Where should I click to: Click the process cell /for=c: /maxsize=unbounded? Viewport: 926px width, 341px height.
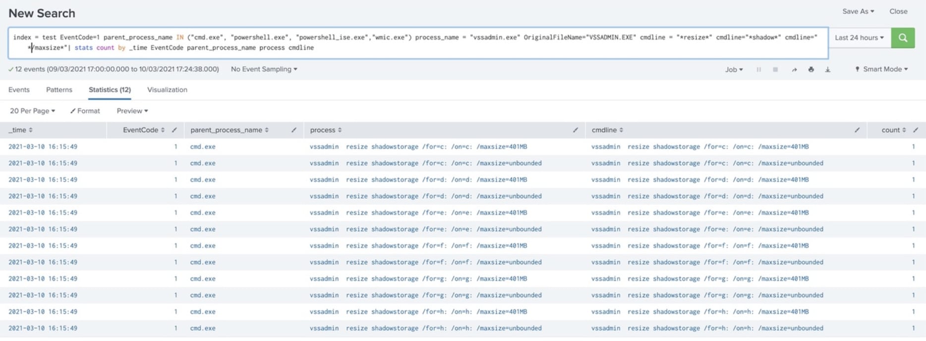426,163
